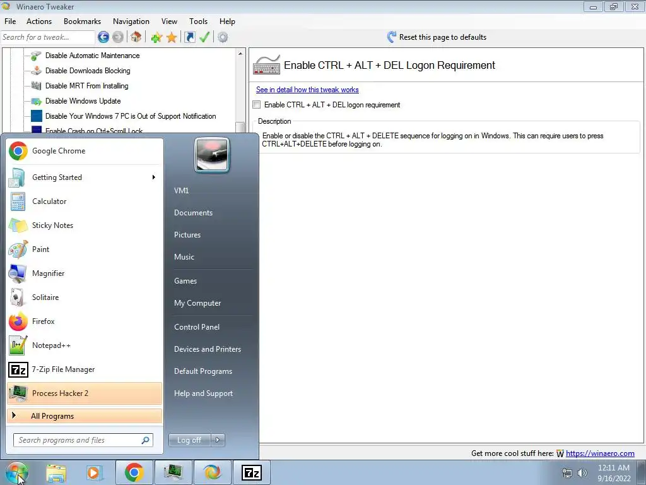Viewport: 646px width, 485px height.
Task: Focus the Search for a tweak box
Action: pyautogui.click(x=48, y=37)
